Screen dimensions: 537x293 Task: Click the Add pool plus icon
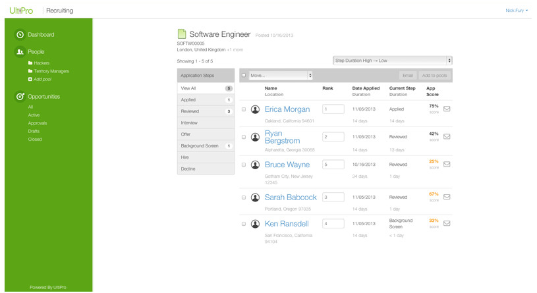point(30,79)
